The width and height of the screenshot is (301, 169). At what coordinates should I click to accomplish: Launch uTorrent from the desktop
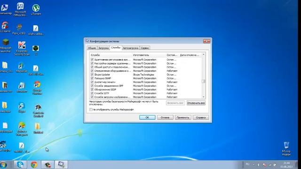(x=36, y=10)
